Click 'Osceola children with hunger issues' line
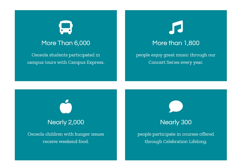The width and height of the screenshot is (240, 165). [66, 134]
